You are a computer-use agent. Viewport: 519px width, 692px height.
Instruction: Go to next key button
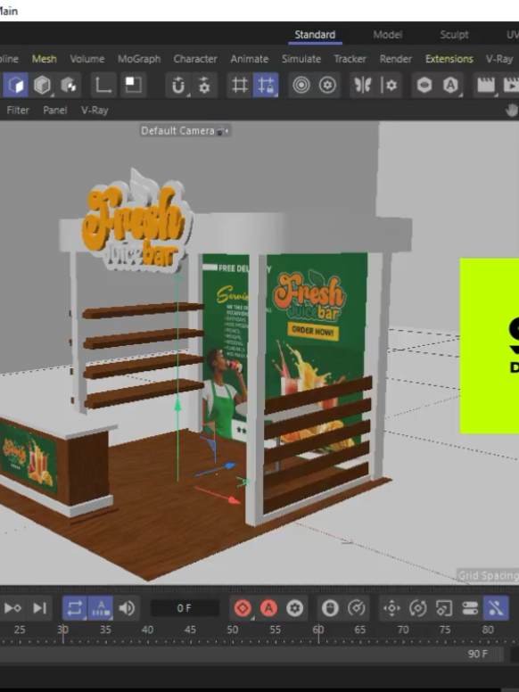12,607
